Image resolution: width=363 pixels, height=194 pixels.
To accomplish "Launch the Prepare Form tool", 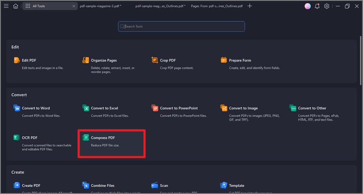I will (x=240, y=60).
